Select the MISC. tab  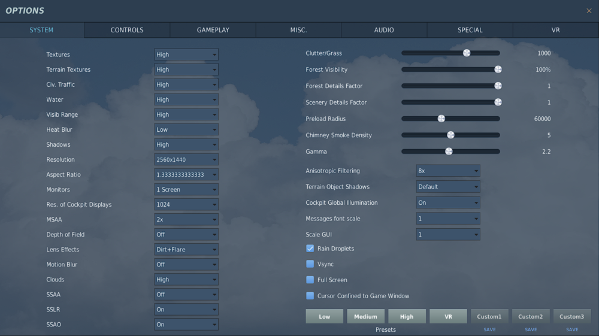[298, 30]
